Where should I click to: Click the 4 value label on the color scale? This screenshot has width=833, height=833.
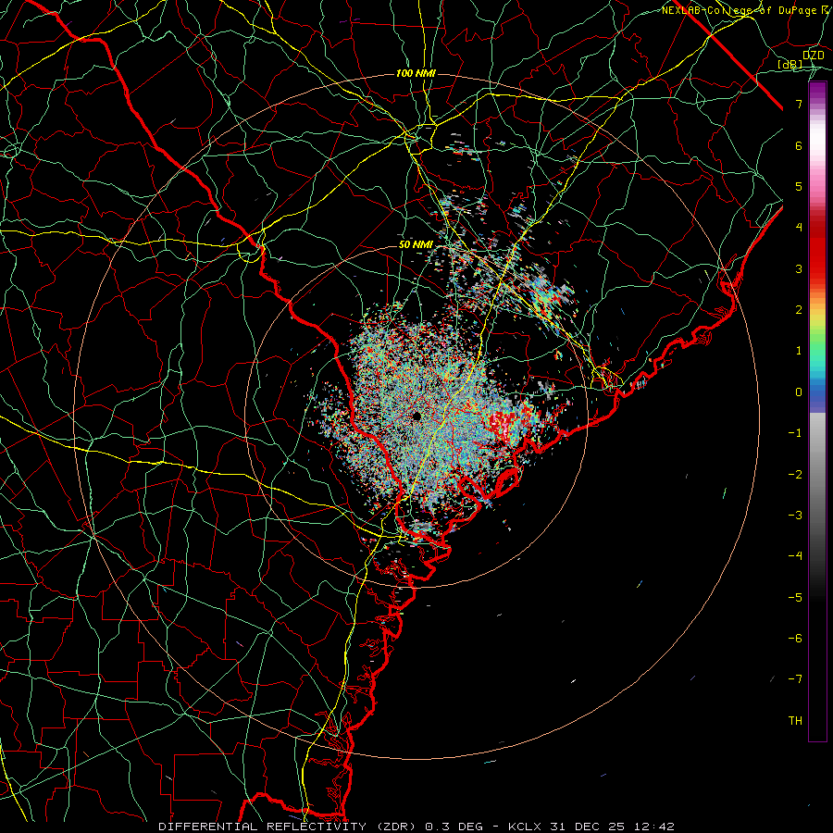(799, 228)
